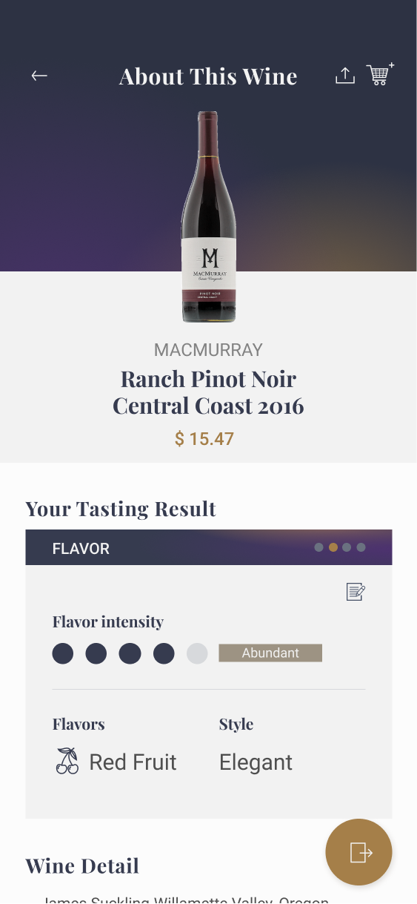This screenshot has width=417, height=904.
Task: Tap the Abundant intensity label
Action: (x=270, y=653)
